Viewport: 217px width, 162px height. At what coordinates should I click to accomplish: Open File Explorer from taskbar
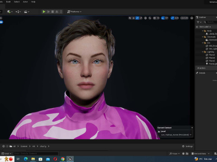[33, 159]
